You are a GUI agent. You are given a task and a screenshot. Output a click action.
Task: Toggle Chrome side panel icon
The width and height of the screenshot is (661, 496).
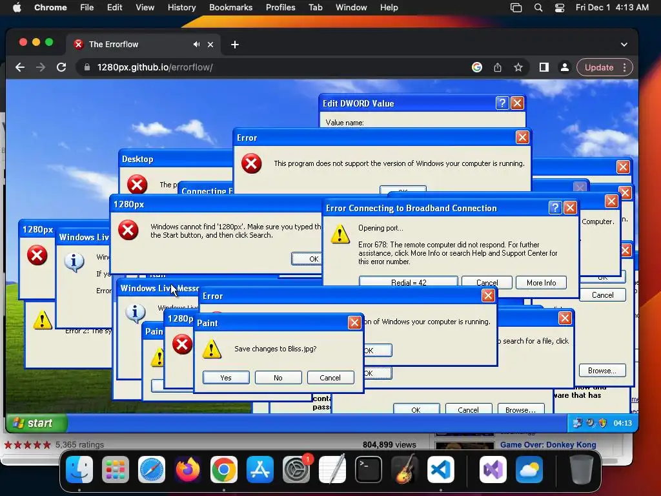544,67
